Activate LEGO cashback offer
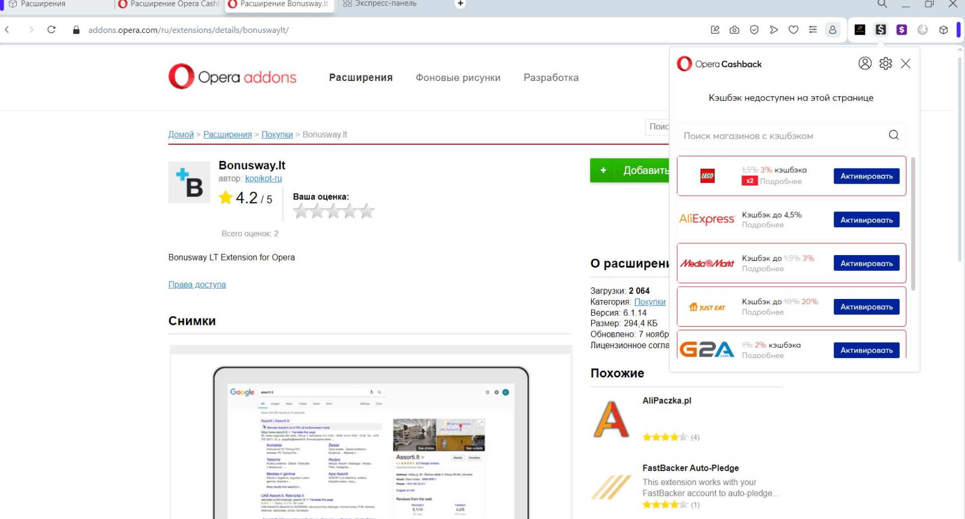Screen dimensions: 965x519 tap(866, 176)
